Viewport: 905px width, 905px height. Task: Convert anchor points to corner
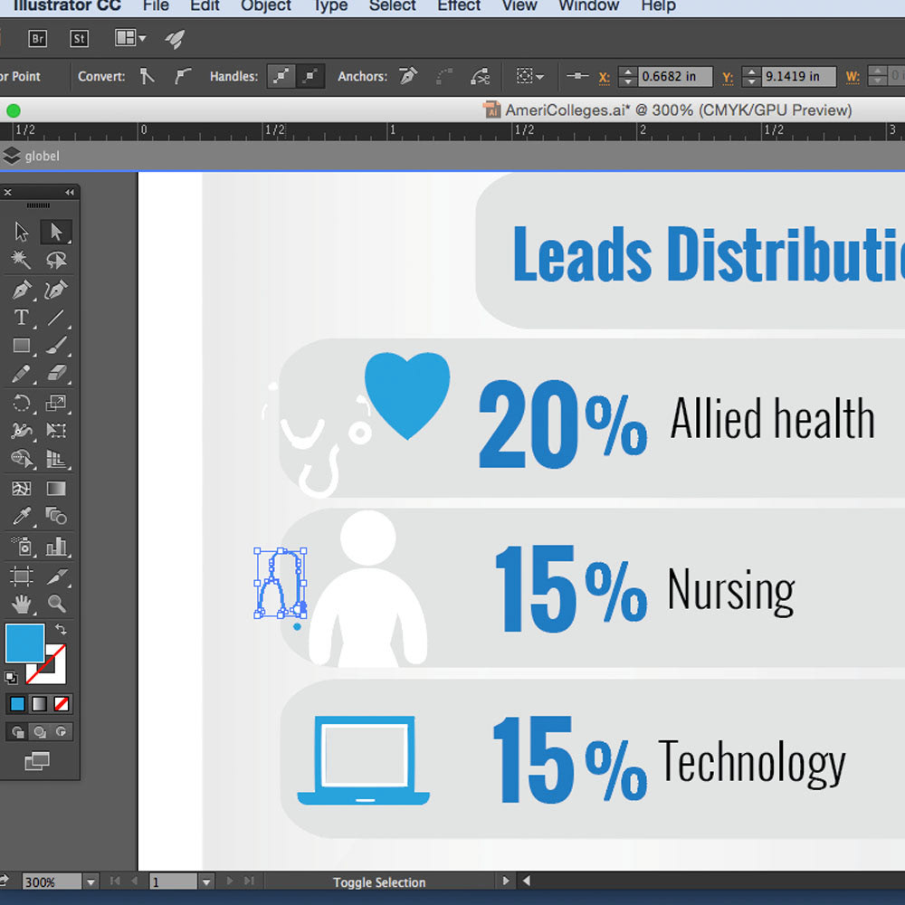click(x=148, y=76)
